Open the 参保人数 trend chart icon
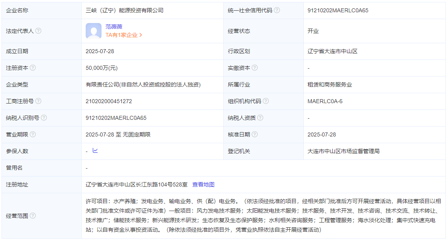 click(x=95, y=150)
